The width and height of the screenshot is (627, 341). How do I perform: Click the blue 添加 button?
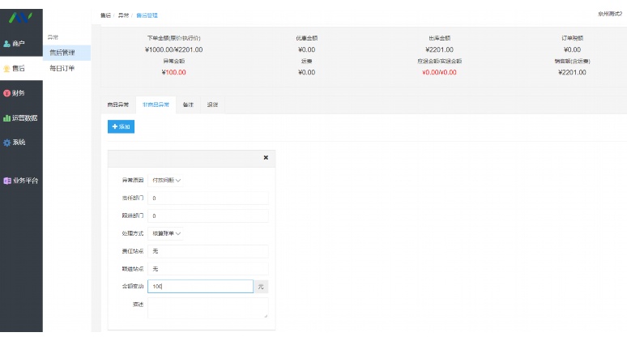121,126
